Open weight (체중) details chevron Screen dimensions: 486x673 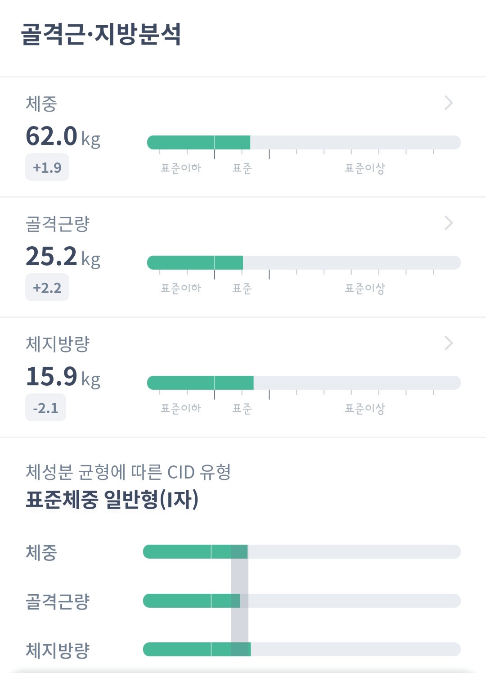(x=448, y=103)
